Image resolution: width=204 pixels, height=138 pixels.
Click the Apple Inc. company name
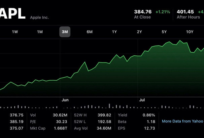point(39,17)
